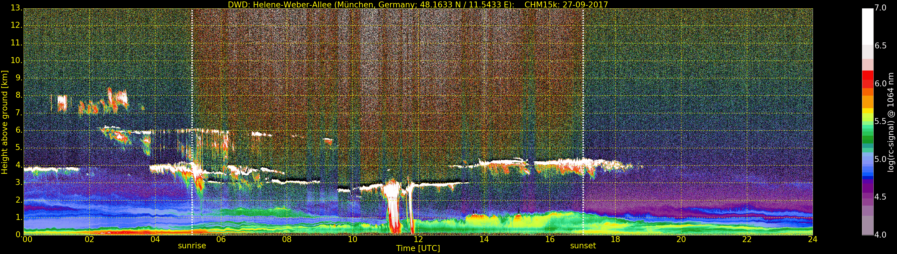Click the '6.' height axis tick label
This screenshot has height=254, width=897.
coord(19,130)
